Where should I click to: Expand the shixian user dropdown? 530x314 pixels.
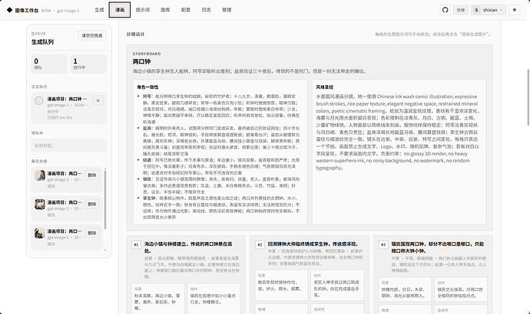489,10
